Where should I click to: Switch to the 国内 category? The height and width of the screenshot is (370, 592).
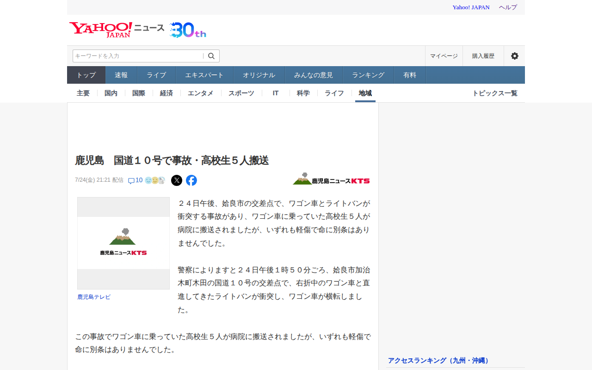click(x=111, y=93)
